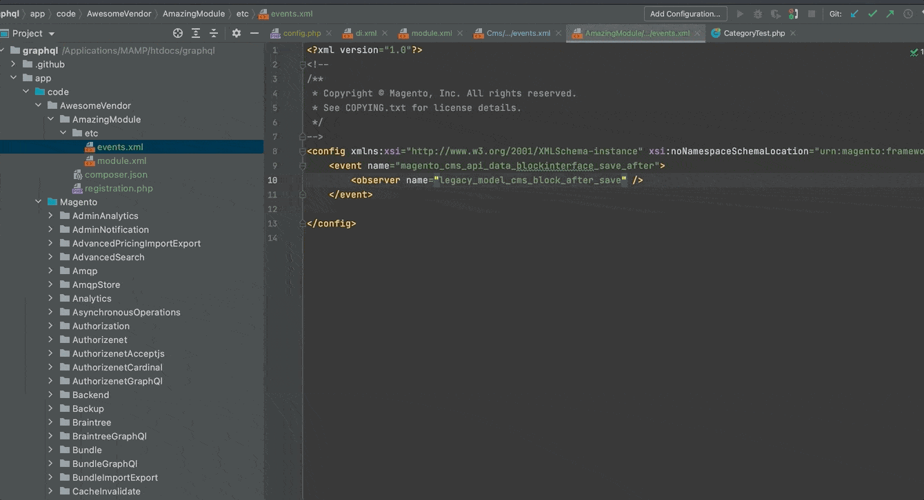Hide the Project tool window
Viewport: 924px width, 500px height.
(x=254, y=33)
